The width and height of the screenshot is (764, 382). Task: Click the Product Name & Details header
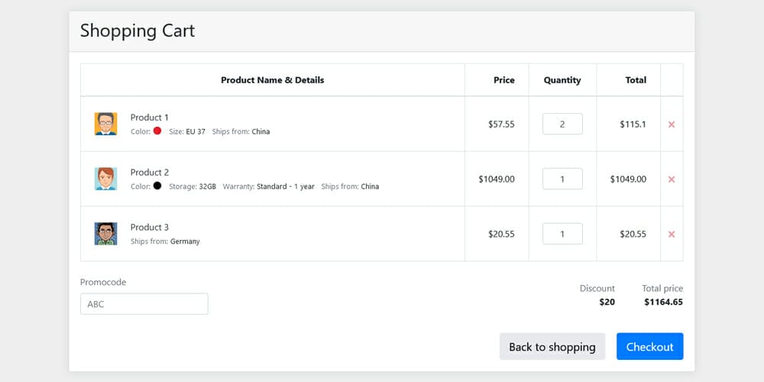[x=272, y=79]
